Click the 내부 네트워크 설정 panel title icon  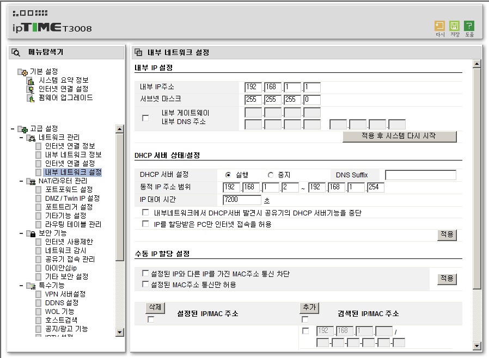pyautogui.click(x=138, y=52)
